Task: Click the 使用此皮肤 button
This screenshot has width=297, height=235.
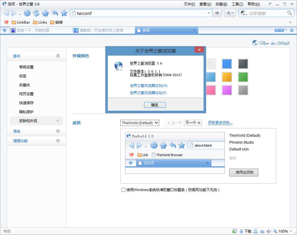Action: [244, 172]
